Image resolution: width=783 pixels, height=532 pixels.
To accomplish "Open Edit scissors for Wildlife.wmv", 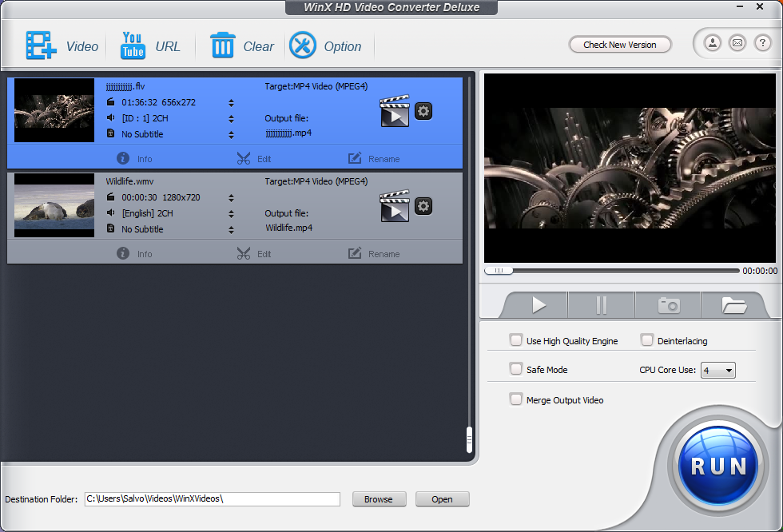I will [x=254, y=253].
